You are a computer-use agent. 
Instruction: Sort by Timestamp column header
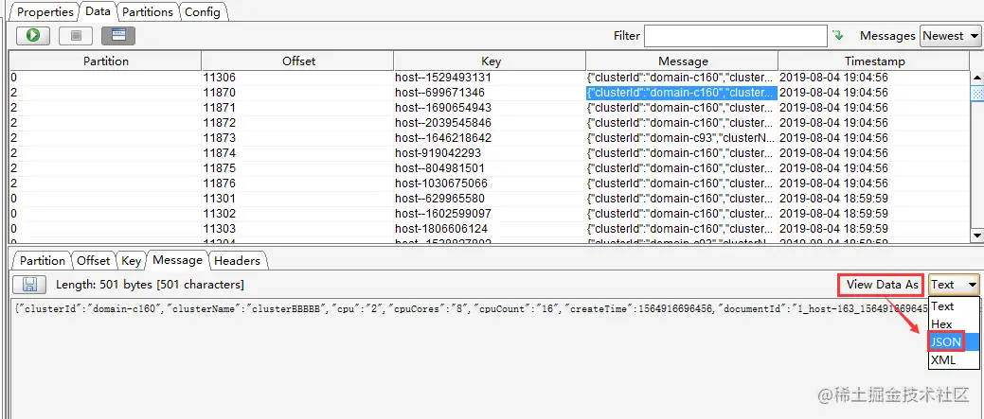(x=874, y=61)
